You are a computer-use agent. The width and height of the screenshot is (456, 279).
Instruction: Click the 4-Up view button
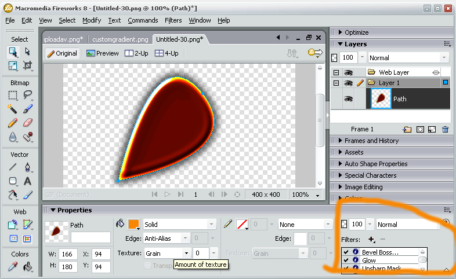point(167,53)
